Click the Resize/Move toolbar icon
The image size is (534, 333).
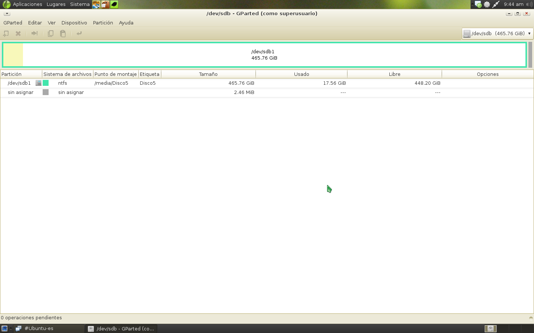pyautogui.click(x=34, y=33)
